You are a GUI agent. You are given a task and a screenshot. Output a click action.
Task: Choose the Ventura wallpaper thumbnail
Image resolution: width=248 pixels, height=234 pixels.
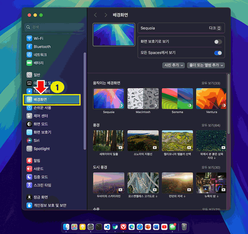tap(211, 99)
